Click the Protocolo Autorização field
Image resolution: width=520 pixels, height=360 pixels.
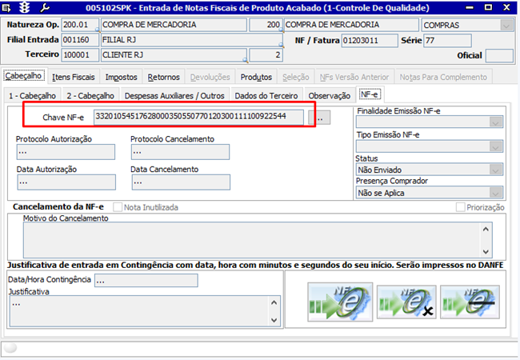tap(66, 152)
